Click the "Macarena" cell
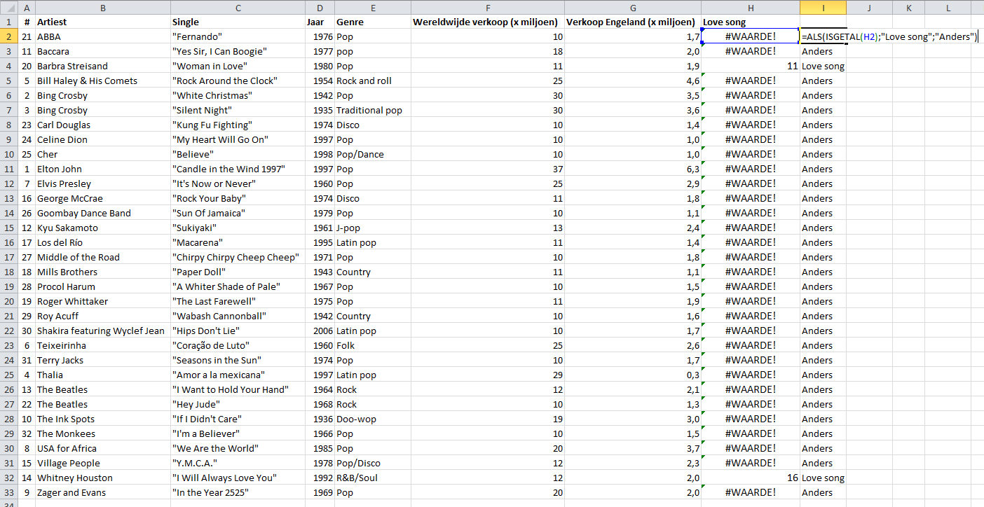 pyautogui.click(x=238, y=242)
